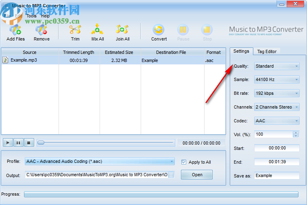Decrease volume with the down stepper arrow

click(296, 136)
